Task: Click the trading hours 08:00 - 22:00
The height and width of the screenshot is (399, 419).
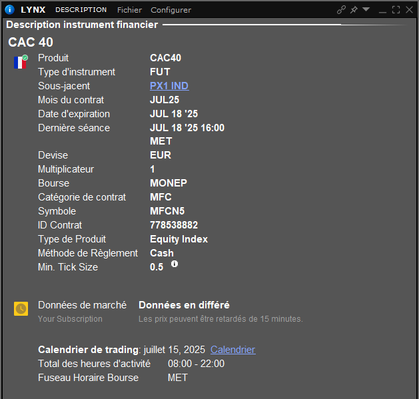Action: tap(196, 364)
